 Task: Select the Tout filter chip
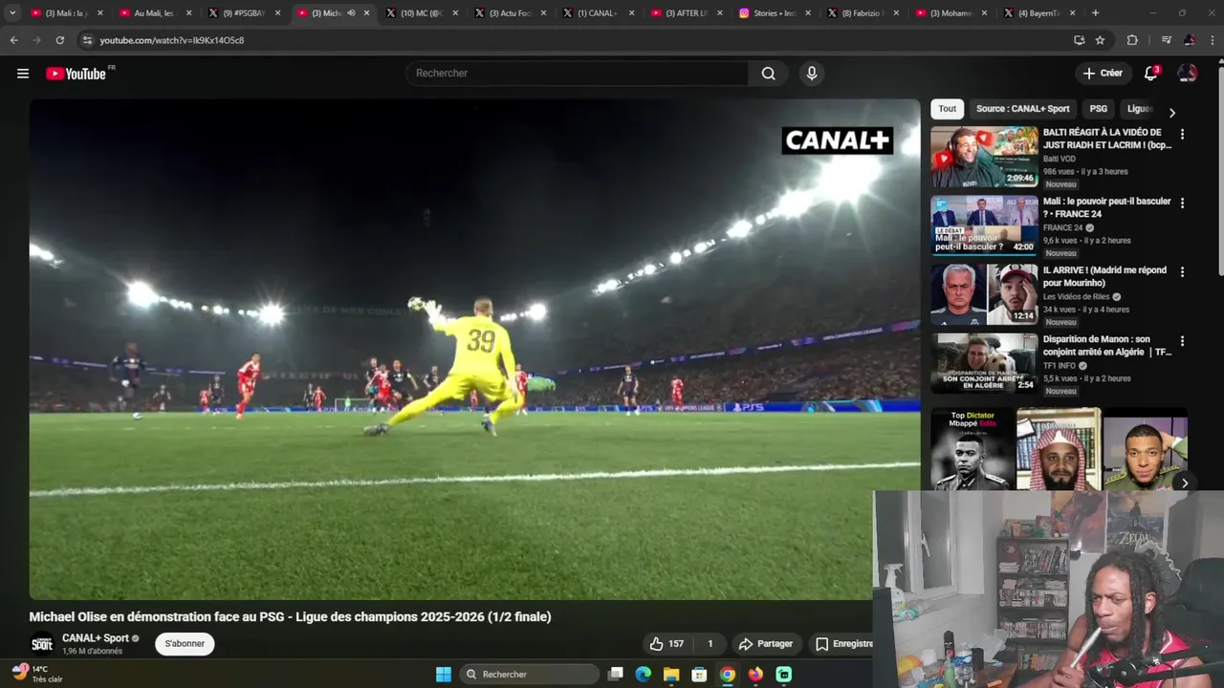click(947, 109)
